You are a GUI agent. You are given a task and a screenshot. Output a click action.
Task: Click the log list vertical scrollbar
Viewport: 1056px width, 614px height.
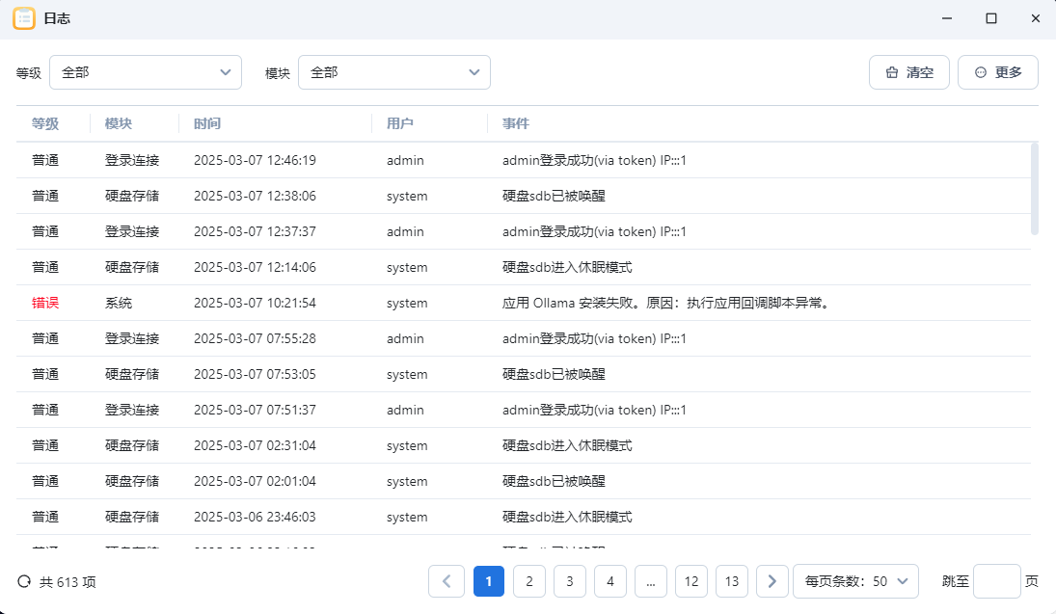(x=1035, y=189)
